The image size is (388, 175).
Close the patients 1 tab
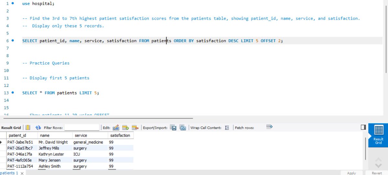[22, 173]
